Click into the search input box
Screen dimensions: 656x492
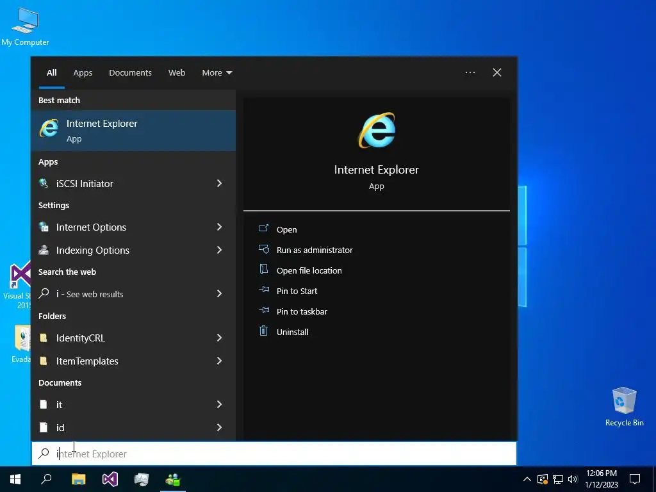pyautogui.click(x=274, y=454)
